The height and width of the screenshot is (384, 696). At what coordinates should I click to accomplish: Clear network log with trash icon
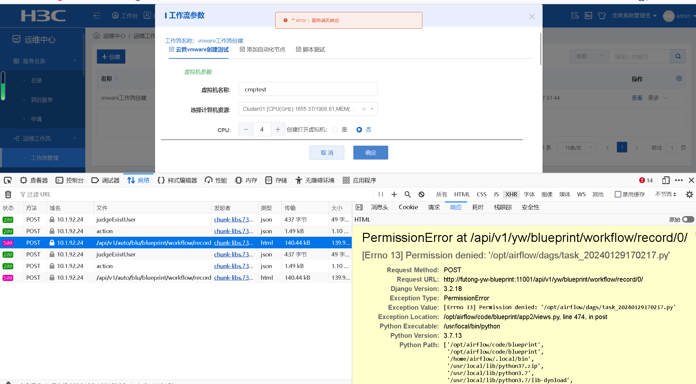tap(8, 194)
